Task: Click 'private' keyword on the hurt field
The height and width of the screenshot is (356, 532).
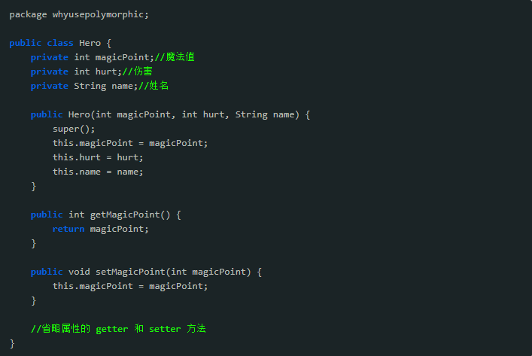Action: pos(49,72)
